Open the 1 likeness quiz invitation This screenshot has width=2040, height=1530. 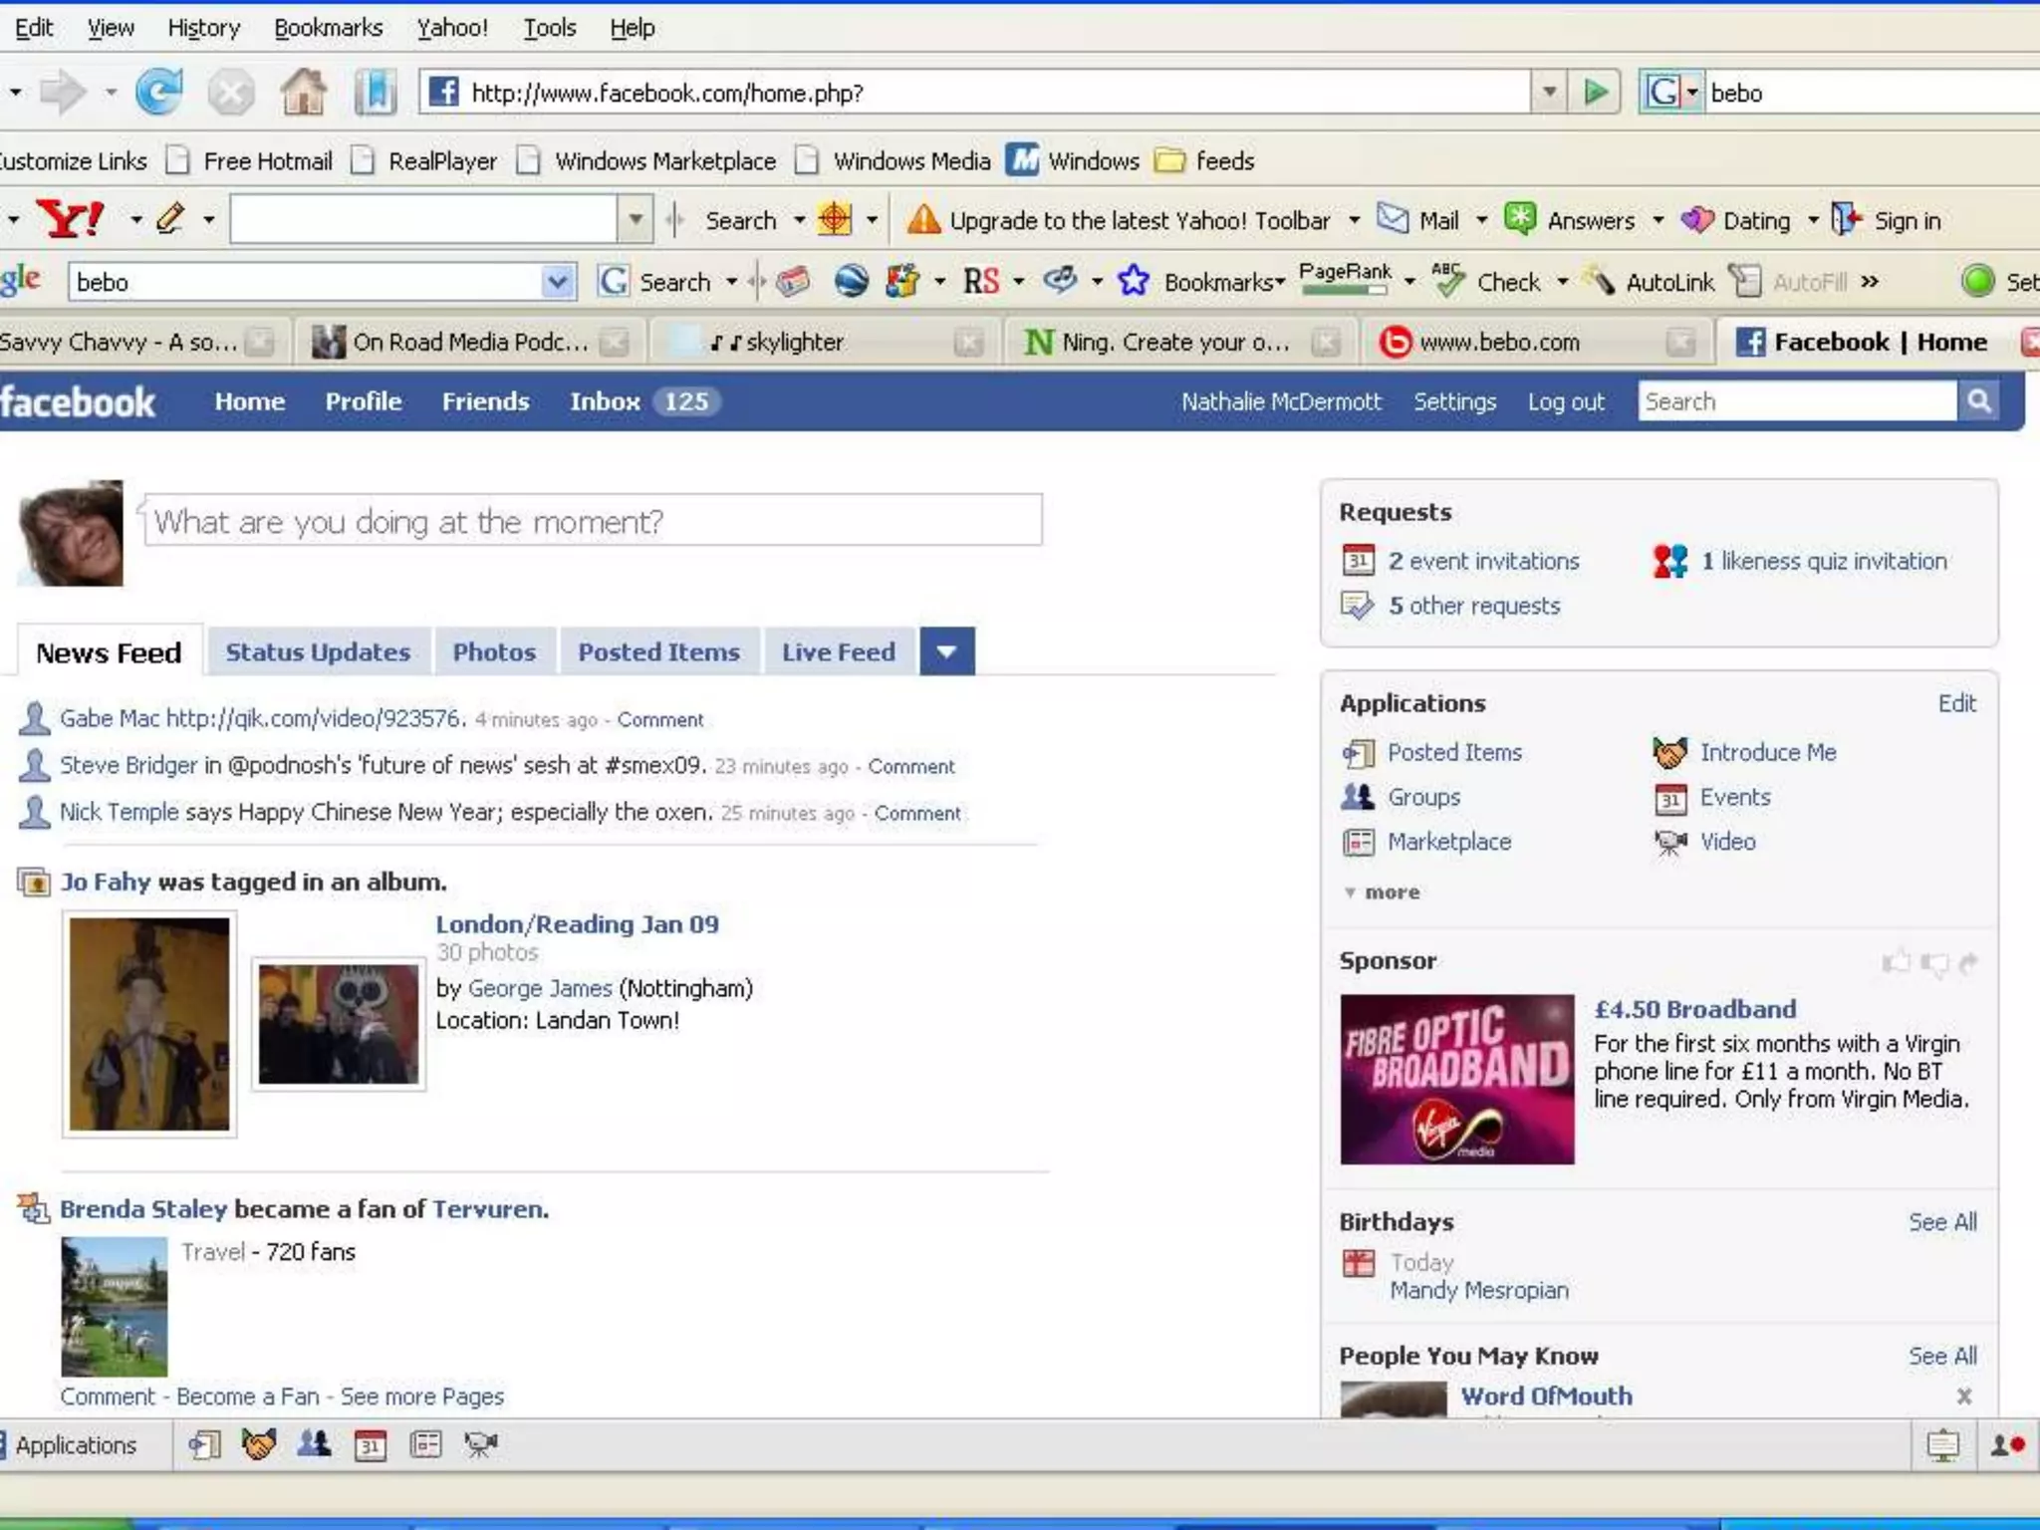pyautogui.click(x=1823, y=561)
